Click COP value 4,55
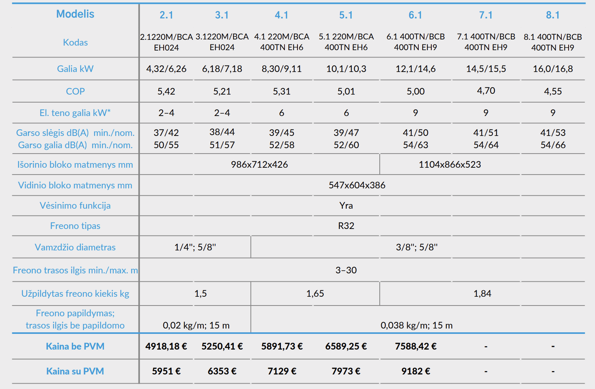The image size is (595, 389). 553,92
